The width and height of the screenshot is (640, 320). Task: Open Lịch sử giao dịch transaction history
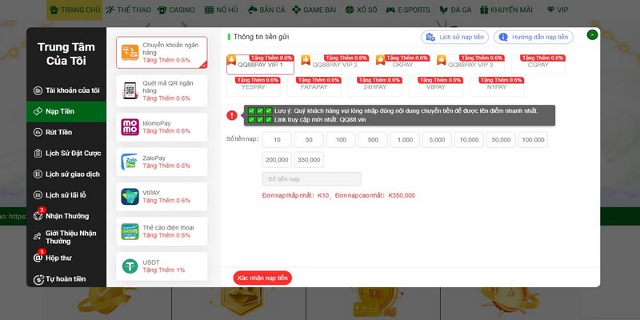tap(66, 174)
